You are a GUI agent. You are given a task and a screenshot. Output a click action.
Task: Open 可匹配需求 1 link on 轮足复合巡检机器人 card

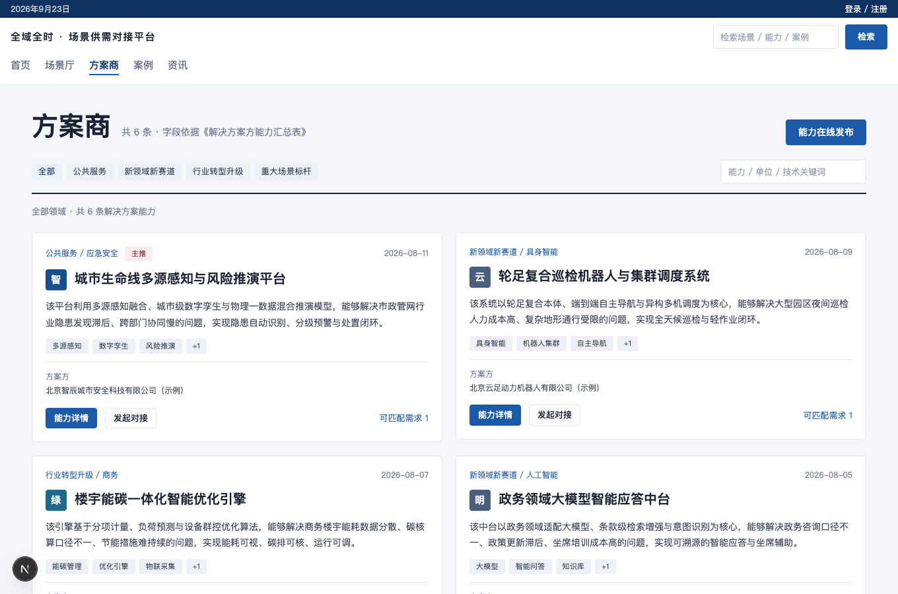click(x=828, y=415)
